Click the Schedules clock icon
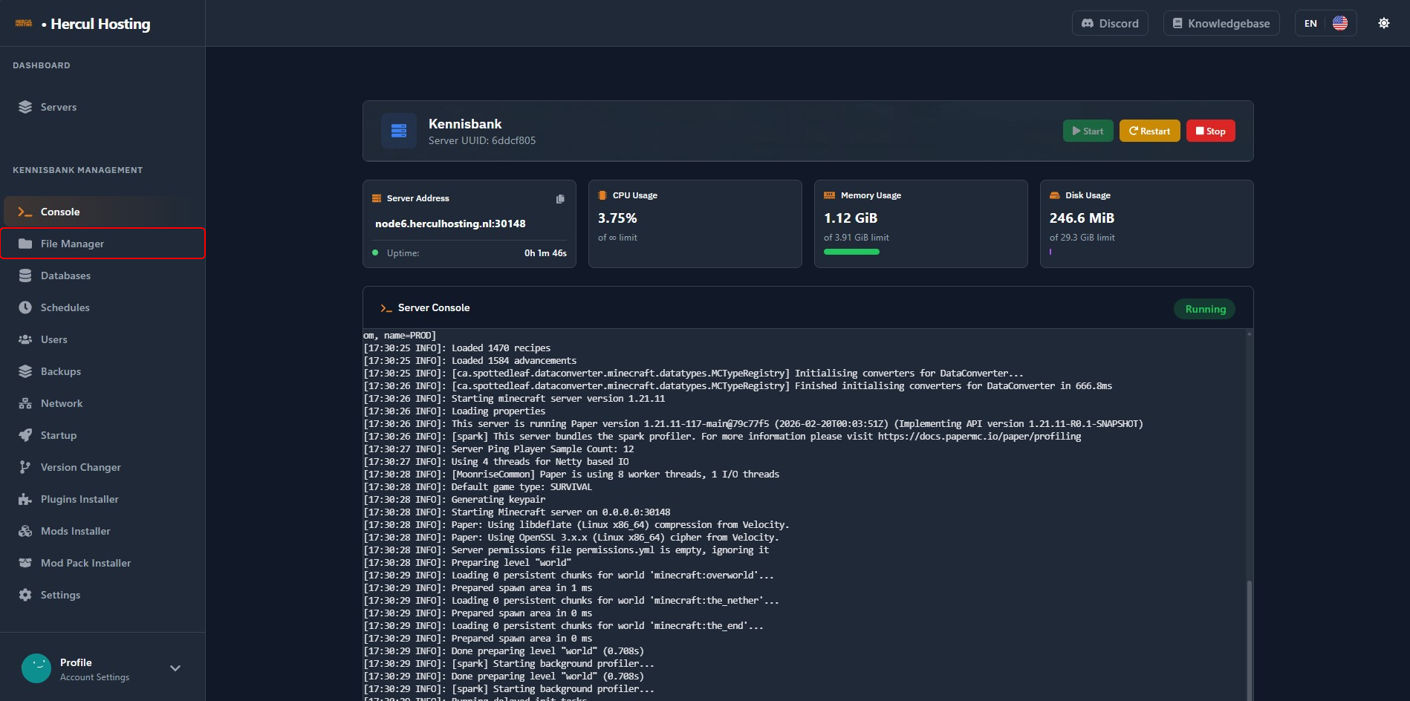The height and width of the screenshot is (701, 1410). click(x=25, y=307)
